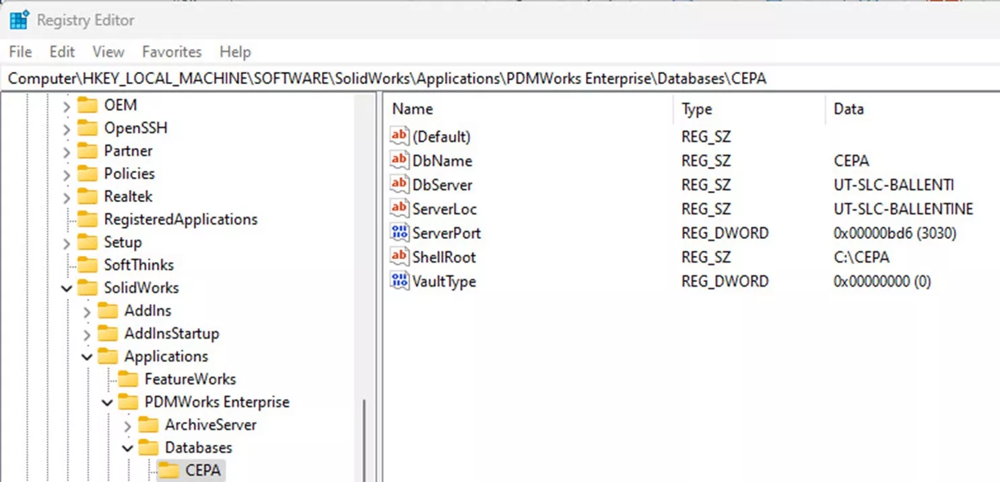Click the string icon beside (Default)

[x=399, y=136]
